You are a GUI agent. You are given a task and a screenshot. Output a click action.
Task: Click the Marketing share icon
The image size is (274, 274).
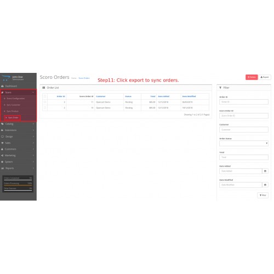point(2,156)
